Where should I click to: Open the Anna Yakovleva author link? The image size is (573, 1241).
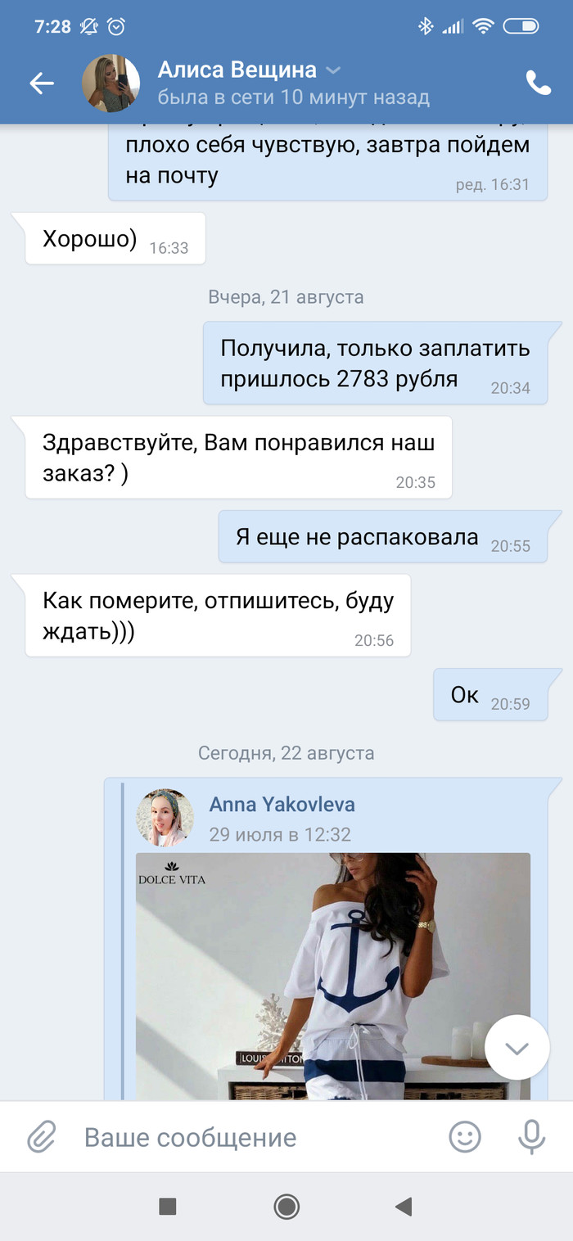point(282,805)
